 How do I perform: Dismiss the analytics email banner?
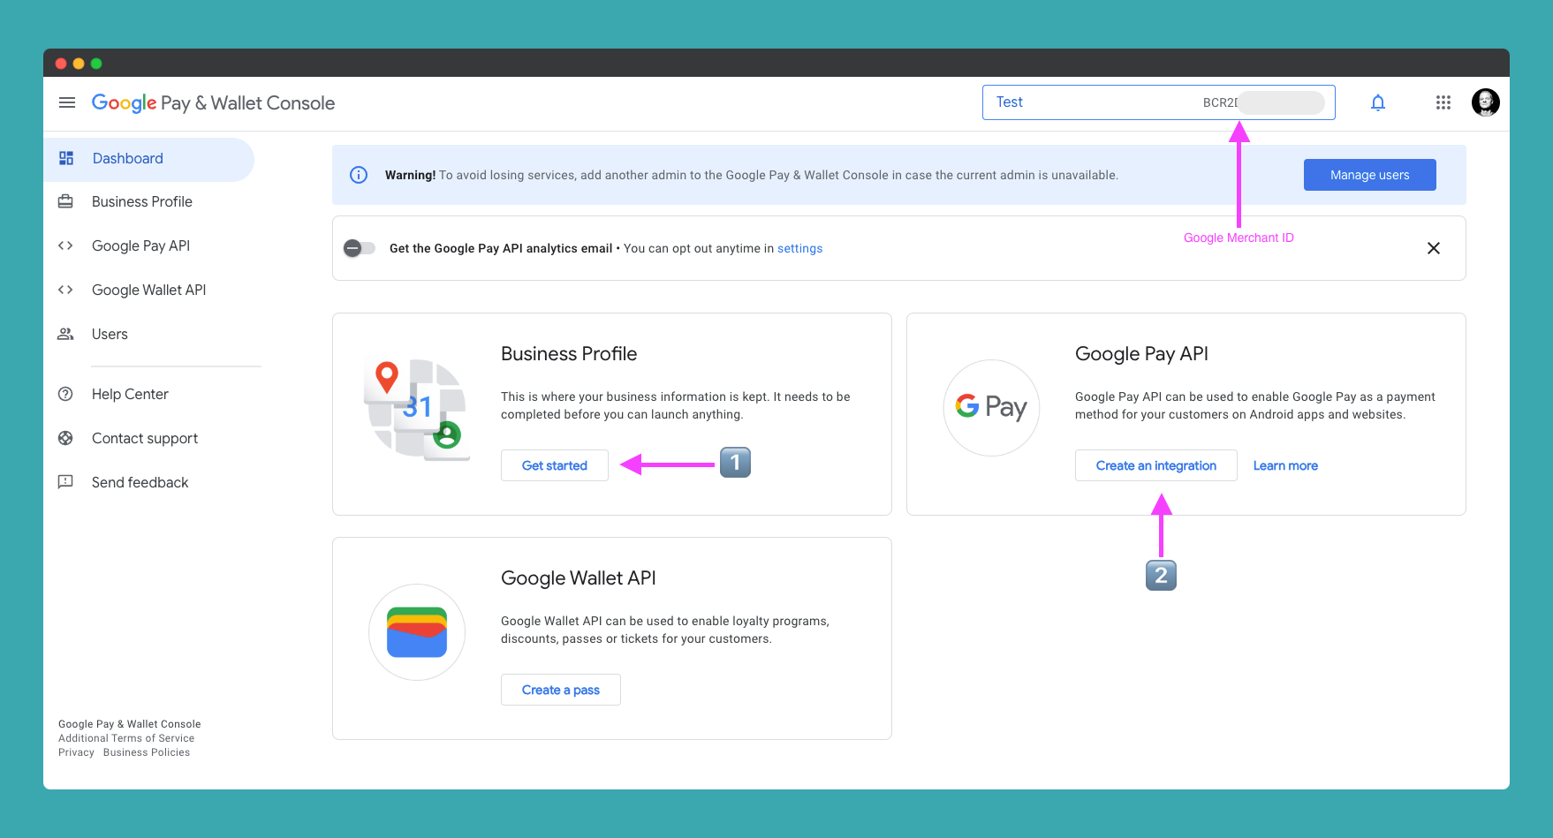1433,248
